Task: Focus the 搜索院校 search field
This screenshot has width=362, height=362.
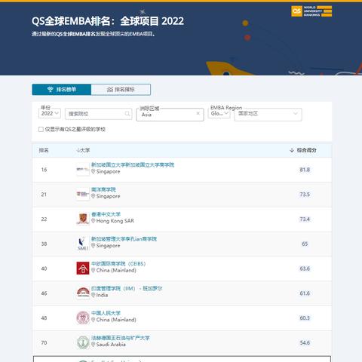Action: 98,114
